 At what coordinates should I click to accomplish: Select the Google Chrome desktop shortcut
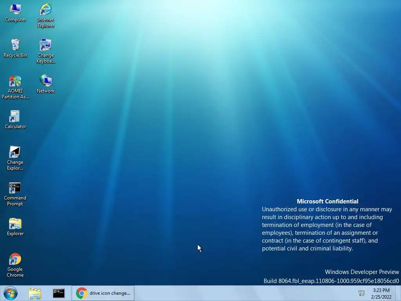coord(15,265)
